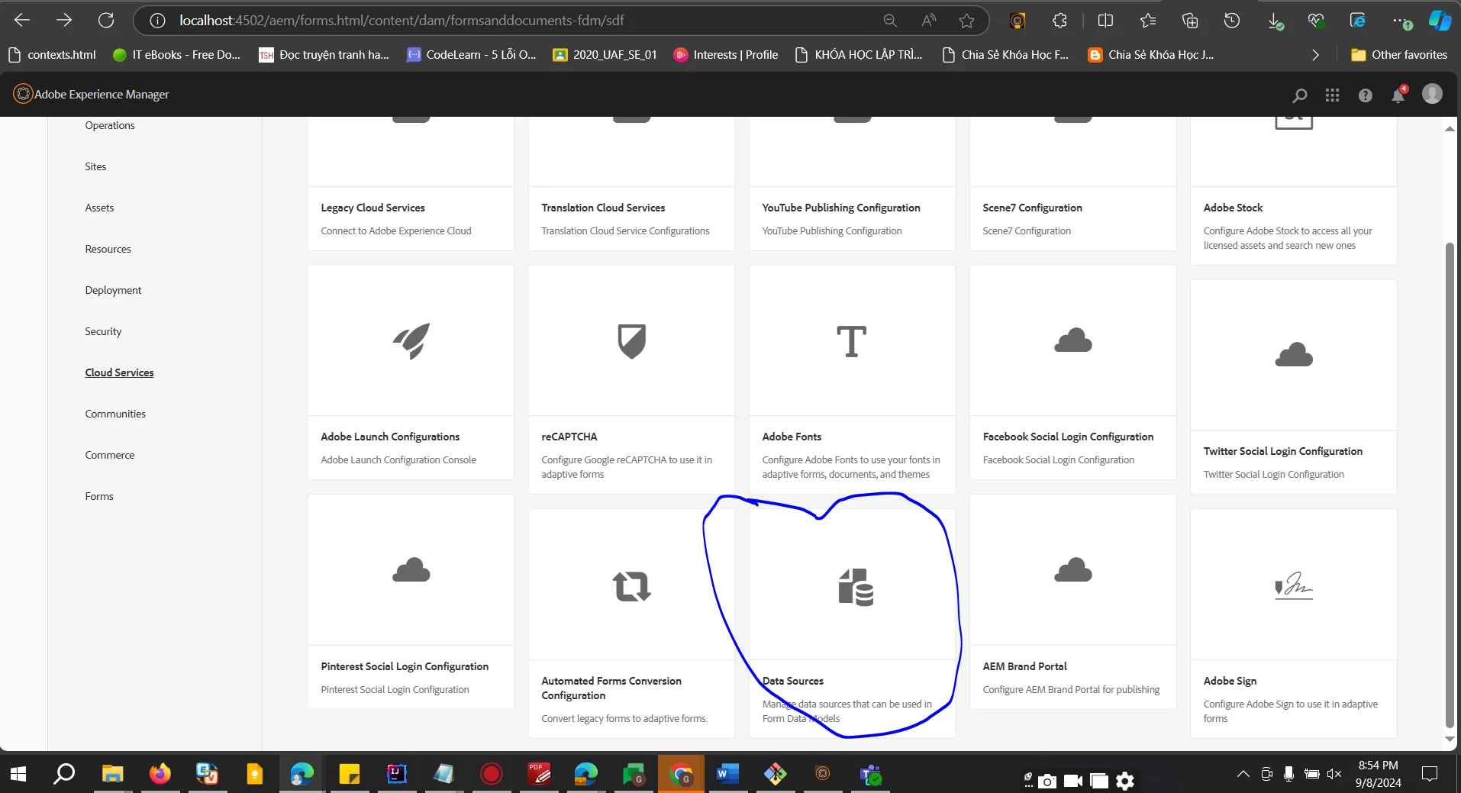The height and width of the screenshot is (793, 1461).
Task: Open Interests | Profile bookmark
Action: pos(726,55)
